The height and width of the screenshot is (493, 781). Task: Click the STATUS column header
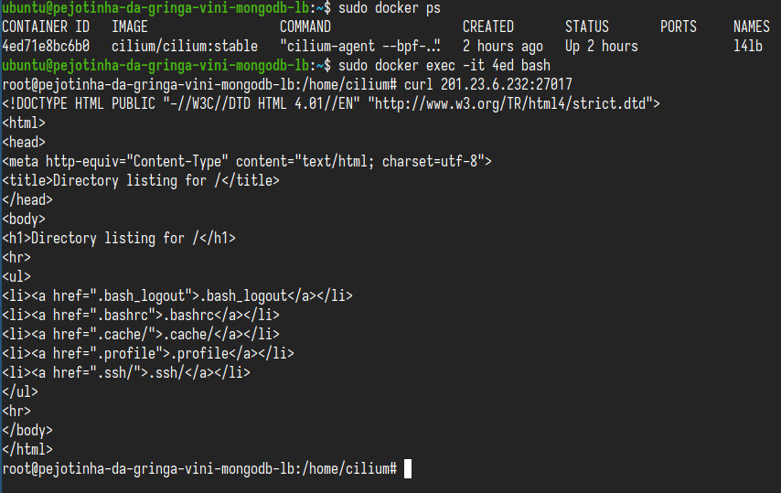pyautogui.click(x=587, y=27)
